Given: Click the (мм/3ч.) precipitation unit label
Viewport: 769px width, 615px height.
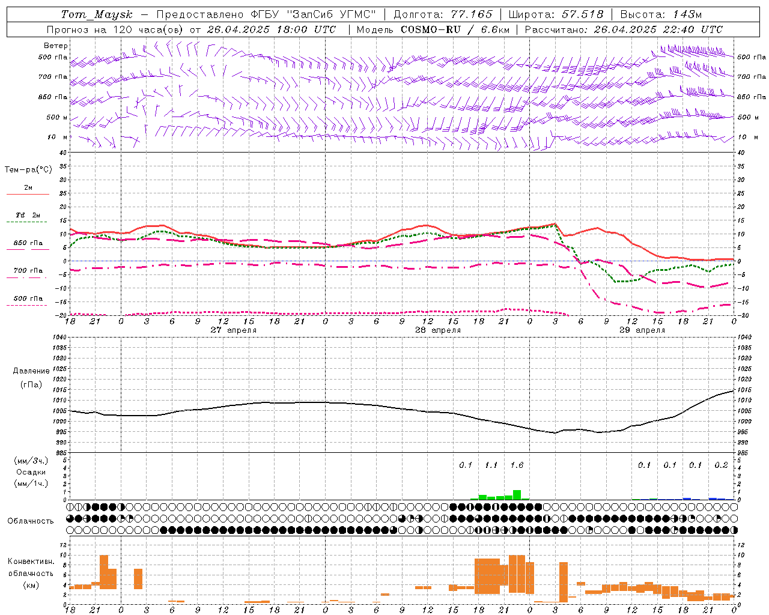Looking at the screenshot, I should [31, 461].
